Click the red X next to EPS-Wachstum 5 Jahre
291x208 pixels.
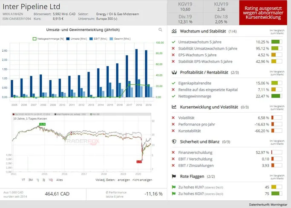click(173, 55)
